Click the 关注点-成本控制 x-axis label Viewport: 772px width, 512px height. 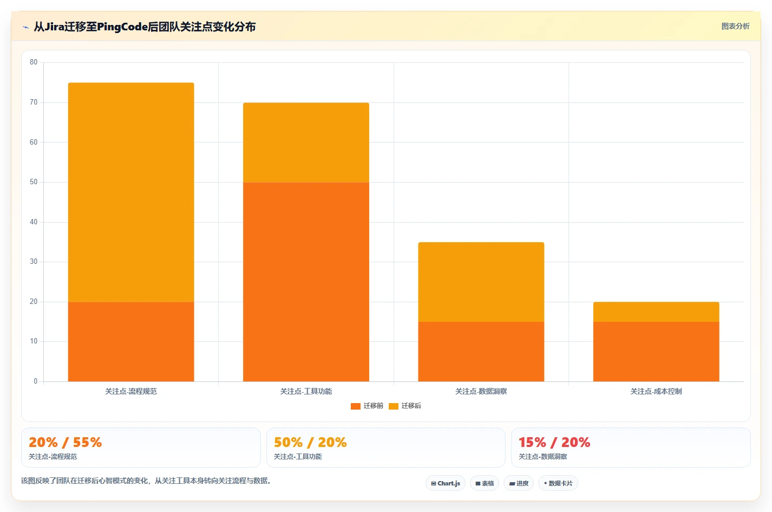[x=656, y=391]
